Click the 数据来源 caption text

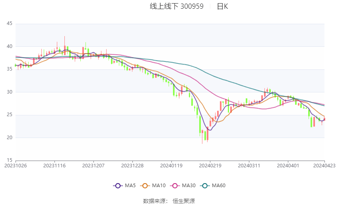(155, 201)
